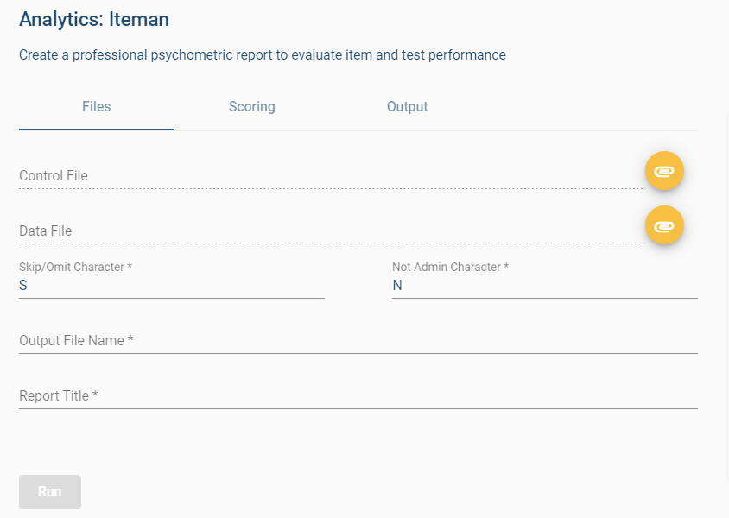The width and height of the screenshot is (729, 518).
Task: Click the psychometric report description text
Action: pyautogui.click(x=263, y=55)
